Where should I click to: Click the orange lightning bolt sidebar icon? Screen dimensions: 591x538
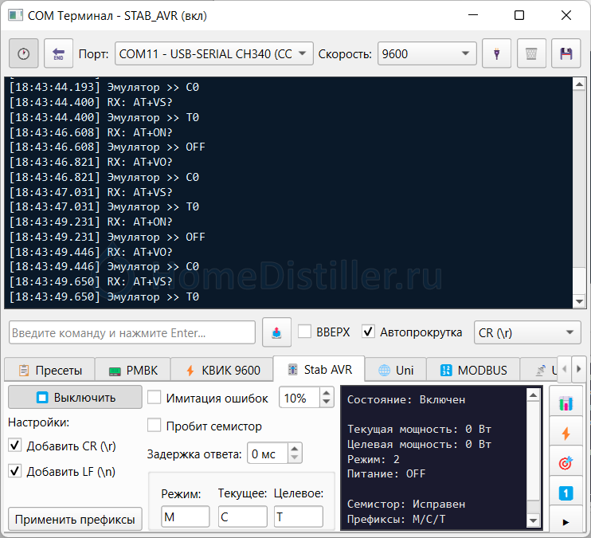tap(566, 434)
